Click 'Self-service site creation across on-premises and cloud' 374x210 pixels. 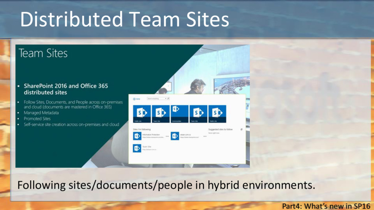(71, 124)
